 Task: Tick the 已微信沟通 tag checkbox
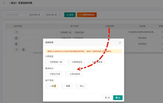(x=47, y=74)
